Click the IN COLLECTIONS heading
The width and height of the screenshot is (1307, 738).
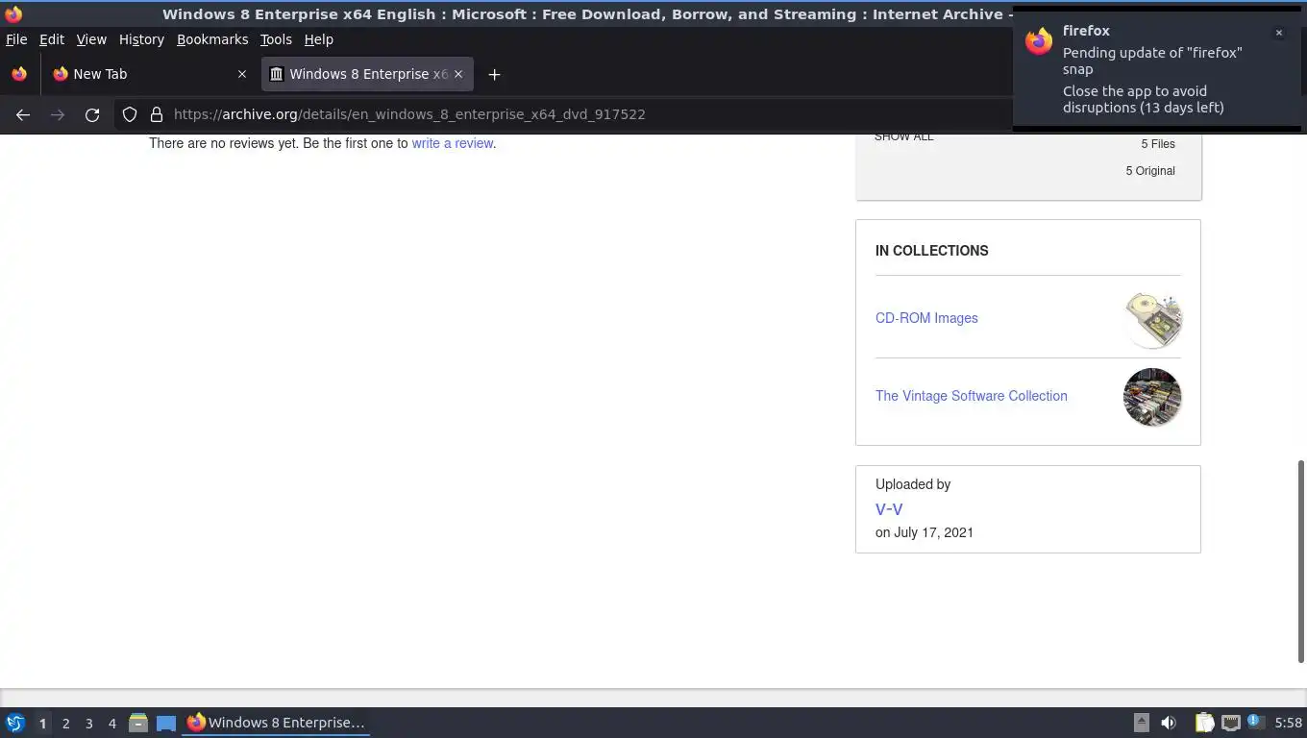click(x=932, y=251)
